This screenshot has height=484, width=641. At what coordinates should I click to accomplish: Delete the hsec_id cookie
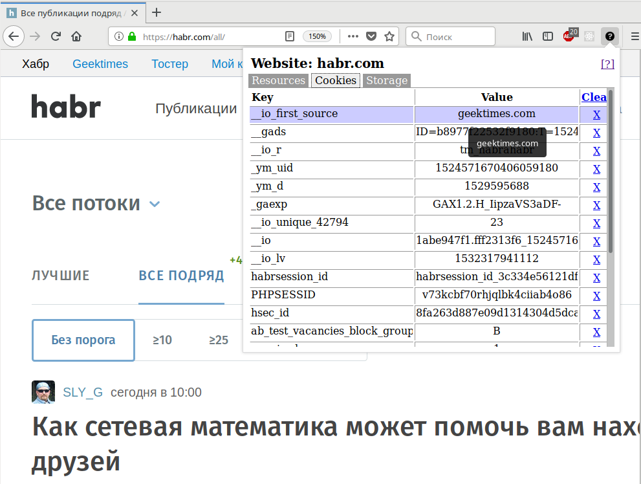(596, 314)
